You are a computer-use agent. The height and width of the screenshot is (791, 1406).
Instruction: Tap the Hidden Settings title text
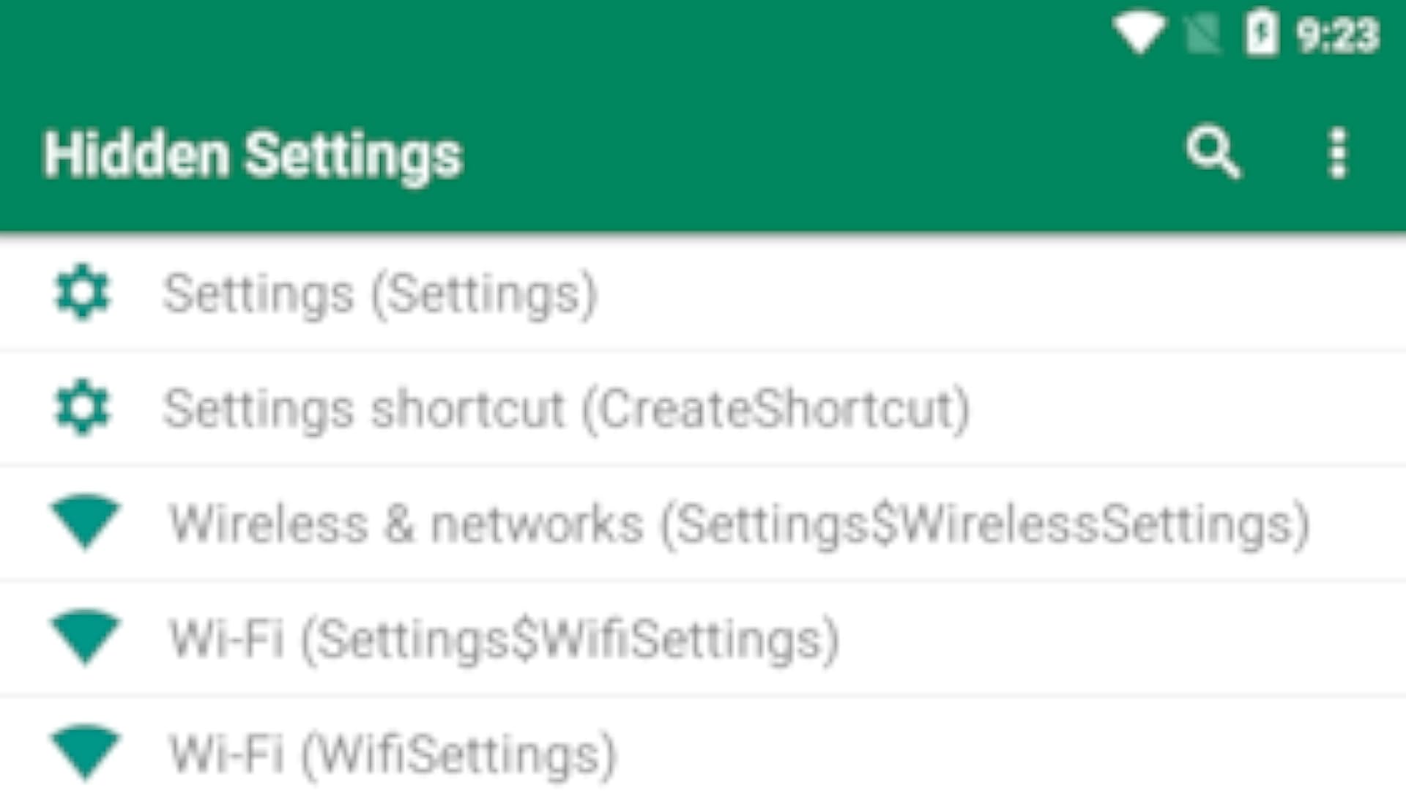[x=251, y=154]
